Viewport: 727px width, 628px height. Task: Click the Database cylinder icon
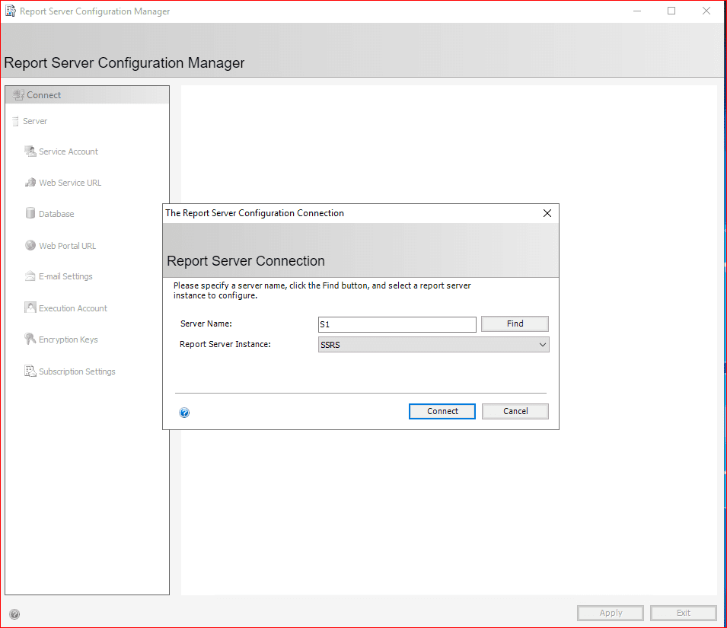[x=30, y=214]
